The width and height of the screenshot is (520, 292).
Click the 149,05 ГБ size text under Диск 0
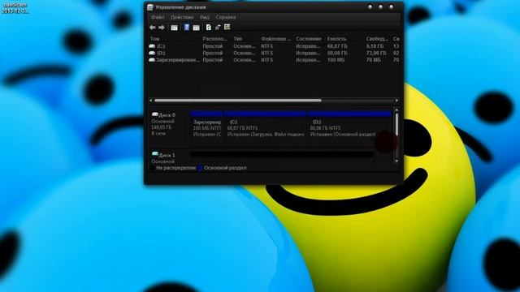(x=162, y=127)
